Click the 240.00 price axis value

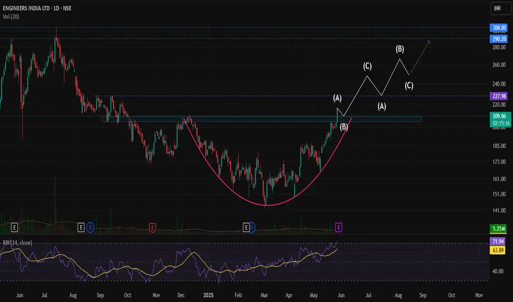coord(499,84)
